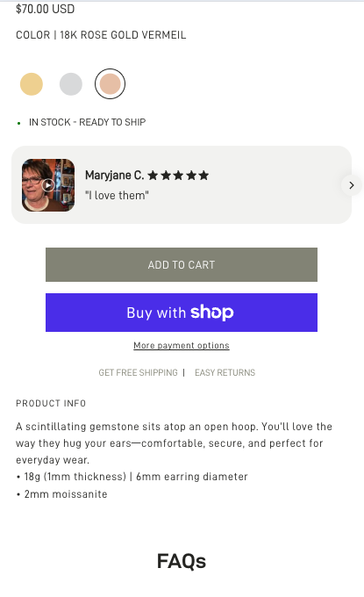Open Maryjane C. reviewer thumbnail
Screen dimensions: 364x597
click(x=48, y=185)
